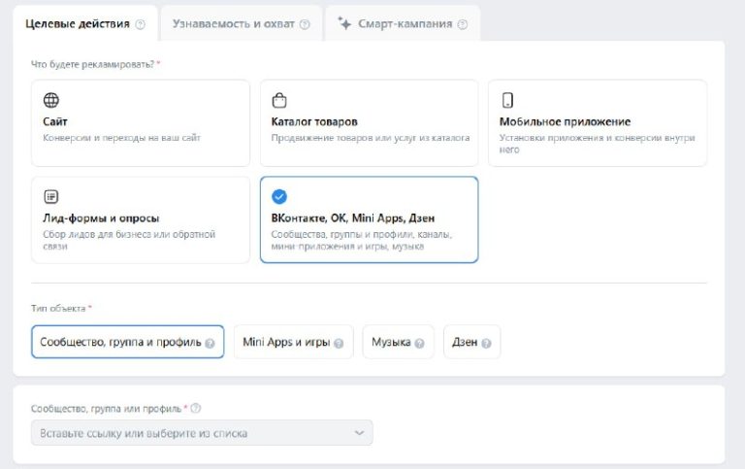Click the sparkle icon on Смарт-кампания tab
Image resolution: width=745 pixels, height=469 pixels.
pyautogui.click(x=344, y=23)
